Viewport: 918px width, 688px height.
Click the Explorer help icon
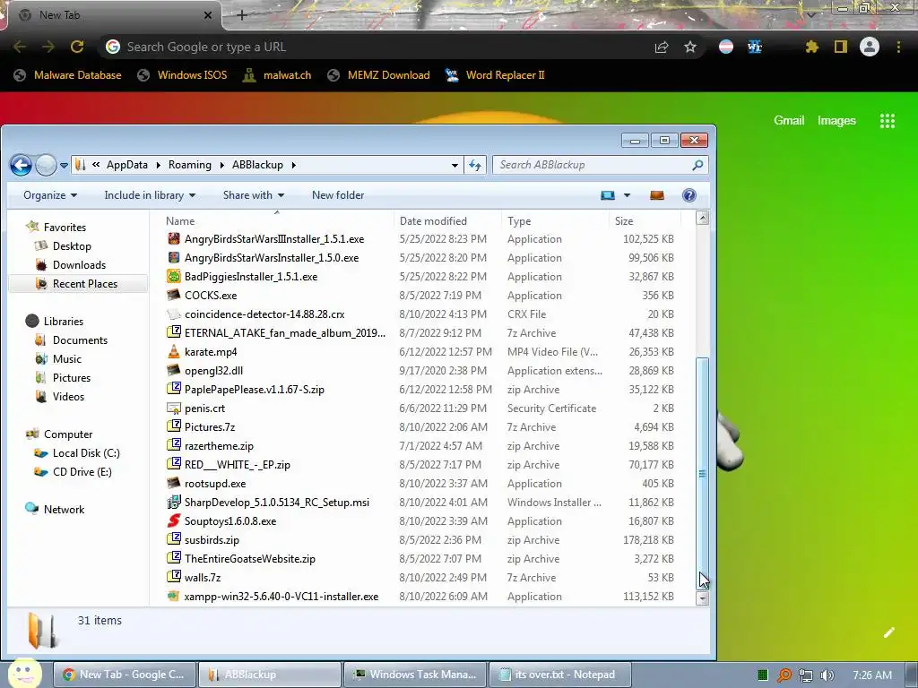[x=689, y=195]
